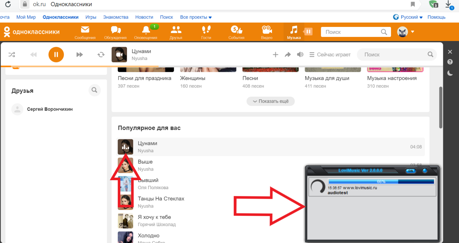
Task: Click magnifier in site search box
Action: click(384, 32)
